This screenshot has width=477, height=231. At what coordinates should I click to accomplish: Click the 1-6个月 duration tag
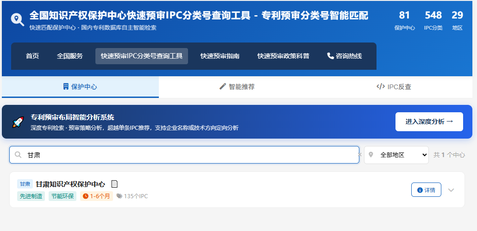coord(97,196)
